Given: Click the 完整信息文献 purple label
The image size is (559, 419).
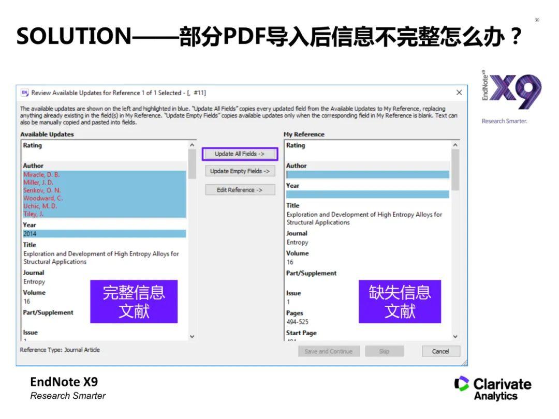Looking at the screenshot, I should 134,302.
